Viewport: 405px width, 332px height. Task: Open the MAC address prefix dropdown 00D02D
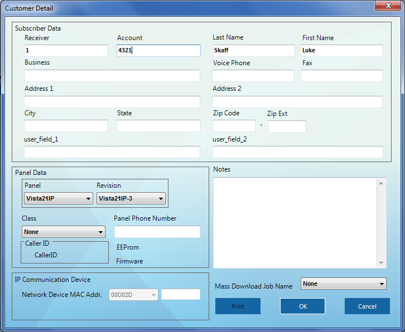click(133, 295)
